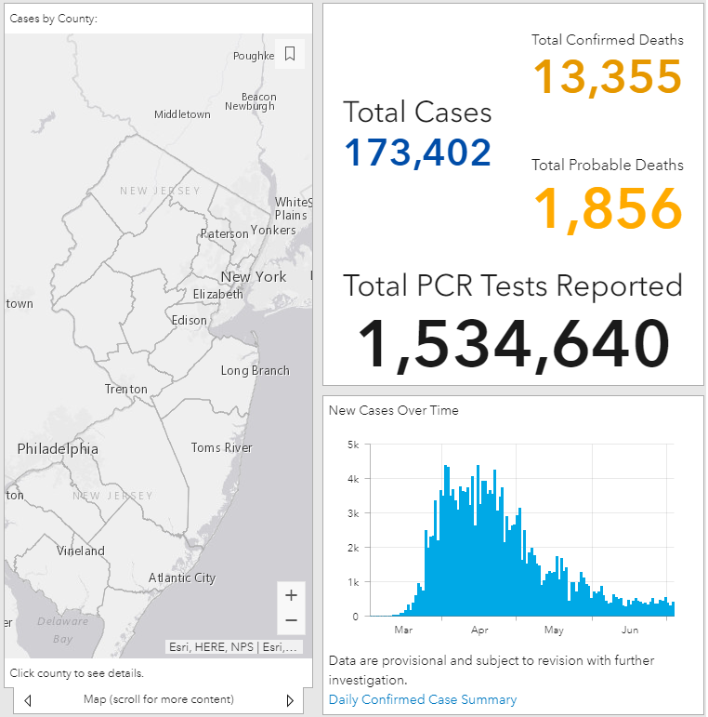Click Newburgh map label
The image size is (708, 717).
[249, 106]
